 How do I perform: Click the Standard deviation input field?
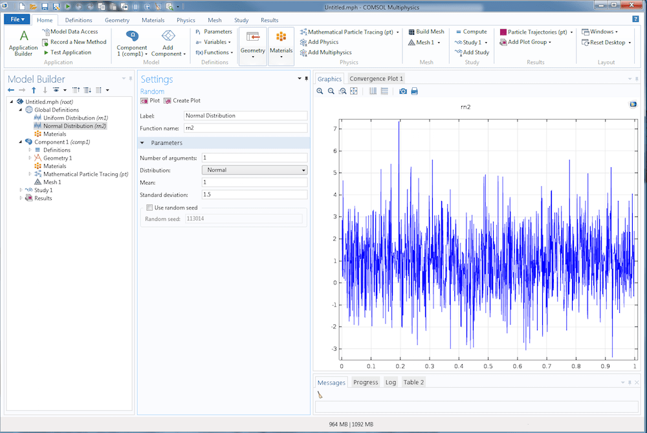(254, 195)
